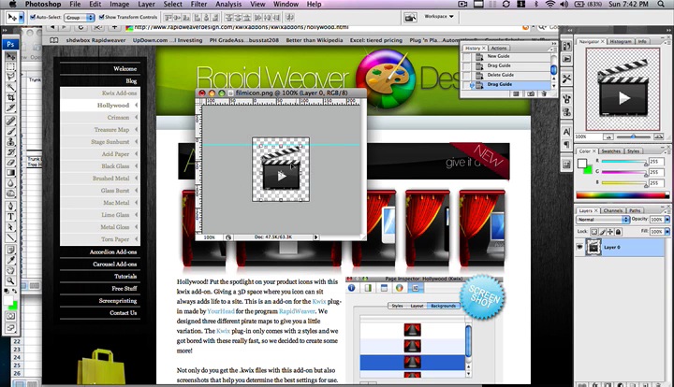Open the Paragraph panel icon in dock
The width and height of the screenshot is (674, 387).
pyautogui.click(x=567, y=144)
